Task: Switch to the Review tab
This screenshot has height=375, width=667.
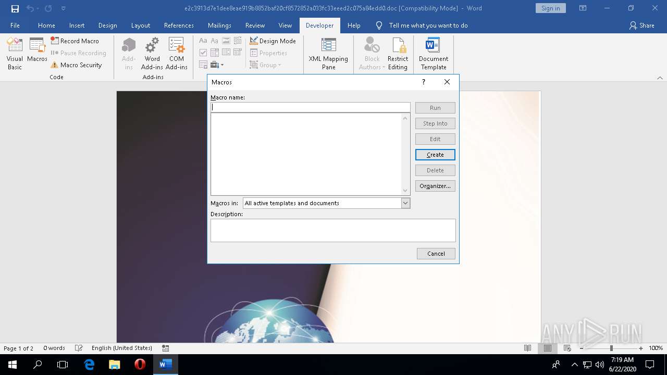Action: coord(255,25)
